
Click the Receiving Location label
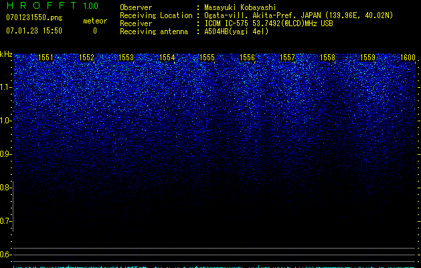pyautogui.click(x=156, y=15)
